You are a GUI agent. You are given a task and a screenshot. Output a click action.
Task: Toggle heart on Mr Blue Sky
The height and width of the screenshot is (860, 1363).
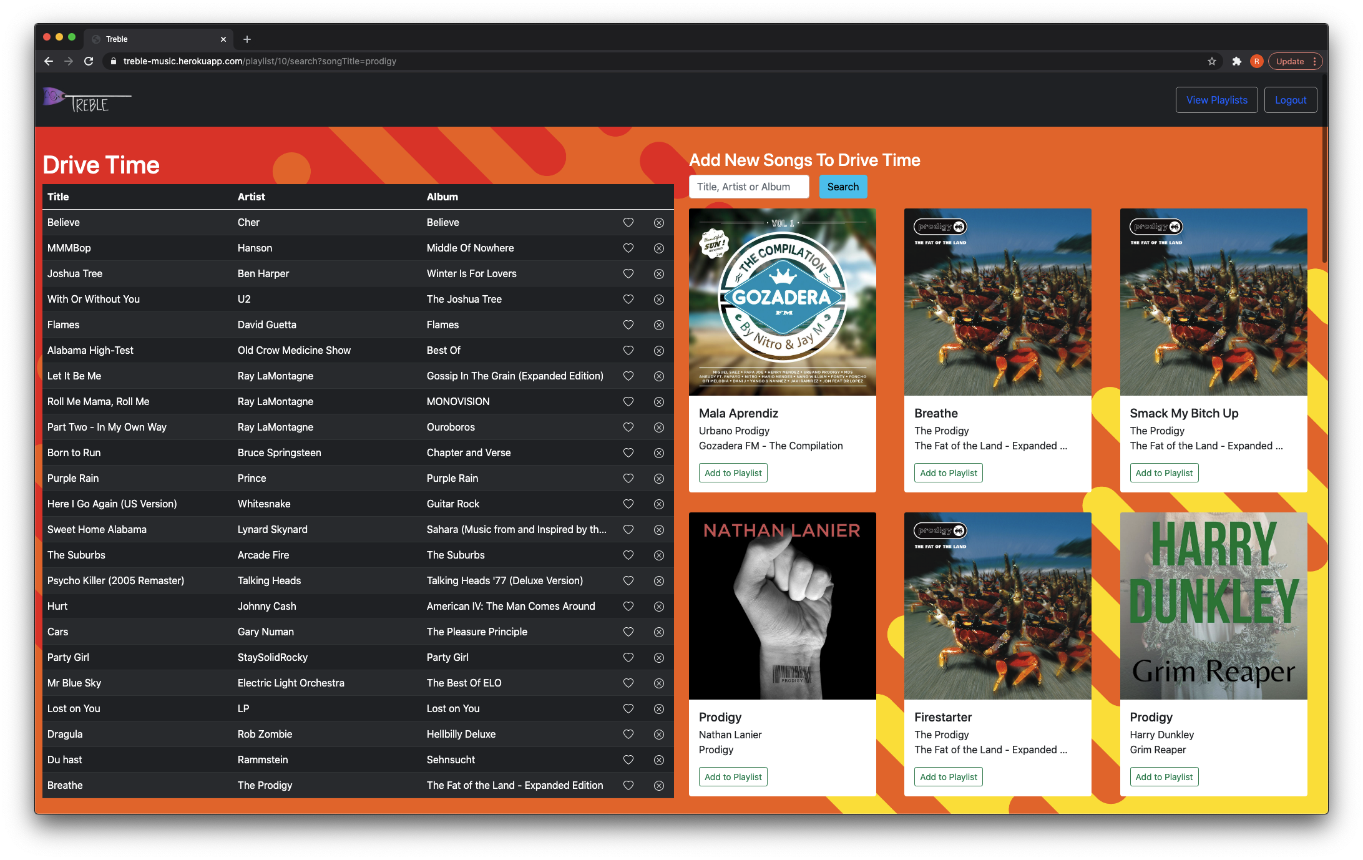pyautogui.click(x=628, y=683)
